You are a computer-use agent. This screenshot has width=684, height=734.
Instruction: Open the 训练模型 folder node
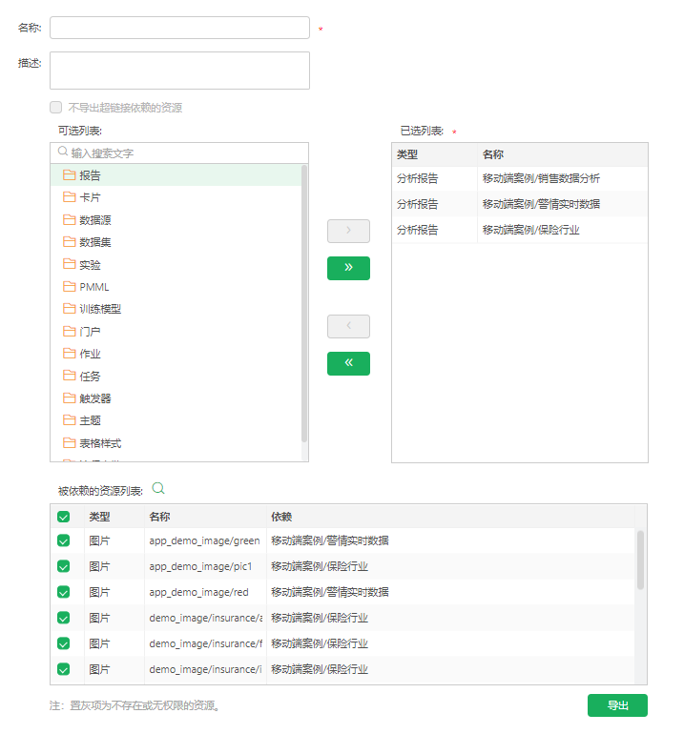[x=100, y=309]
